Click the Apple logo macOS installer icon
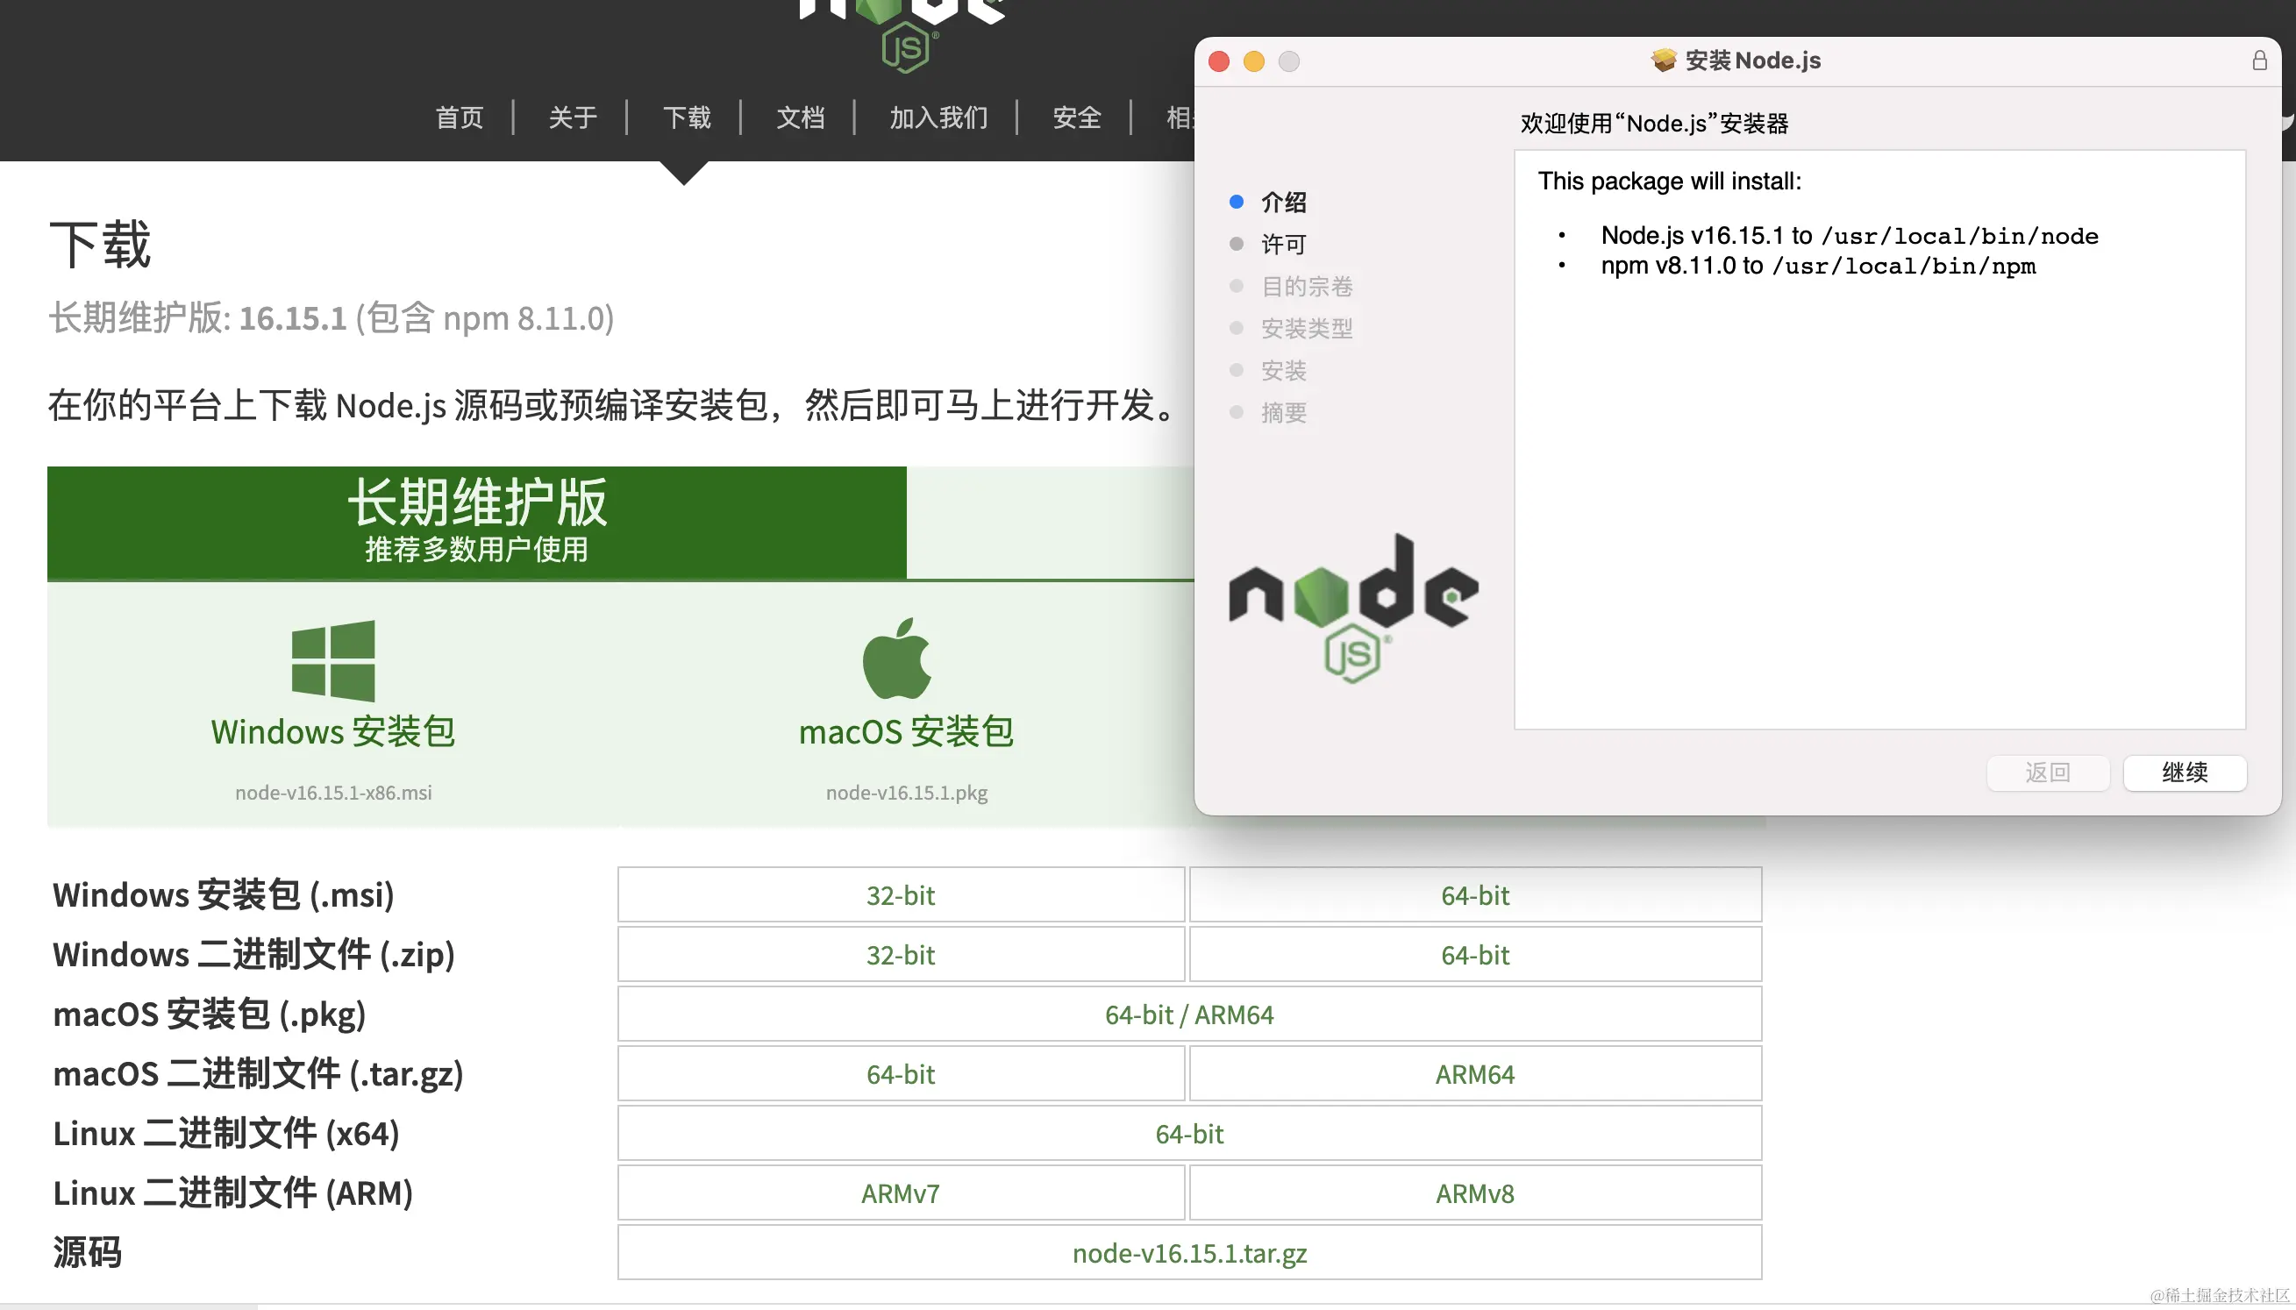 tap(897, 659)
